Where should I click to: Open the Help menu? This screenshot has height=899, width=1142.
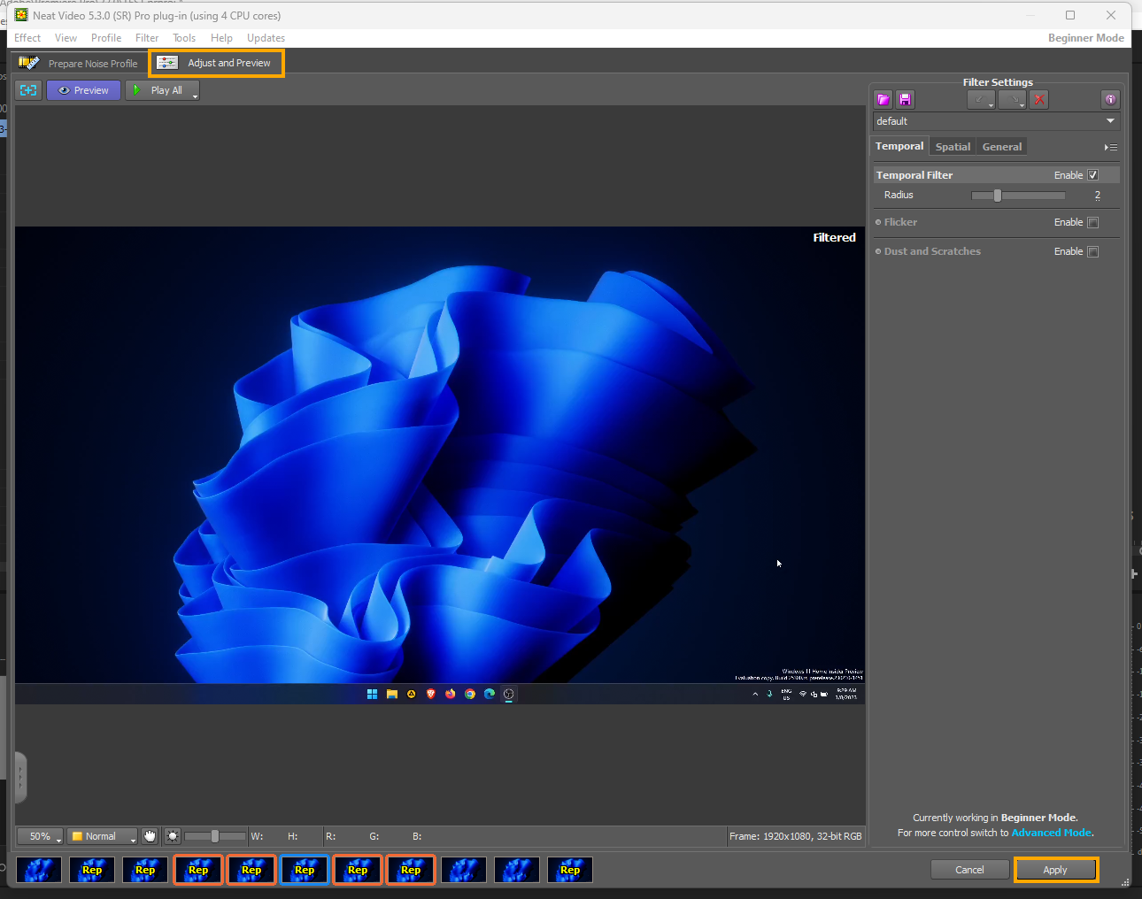[221, 38]
